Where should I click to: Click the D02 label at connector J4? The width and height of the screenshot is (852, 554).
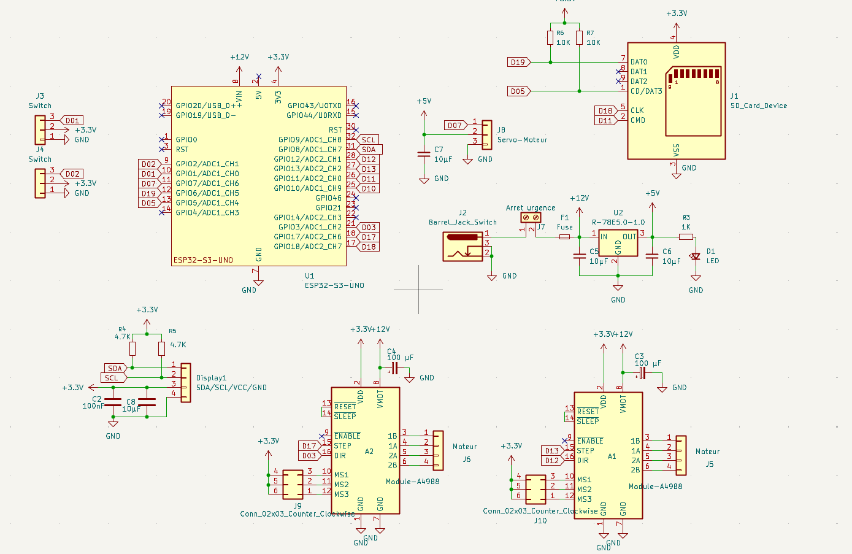71,174
